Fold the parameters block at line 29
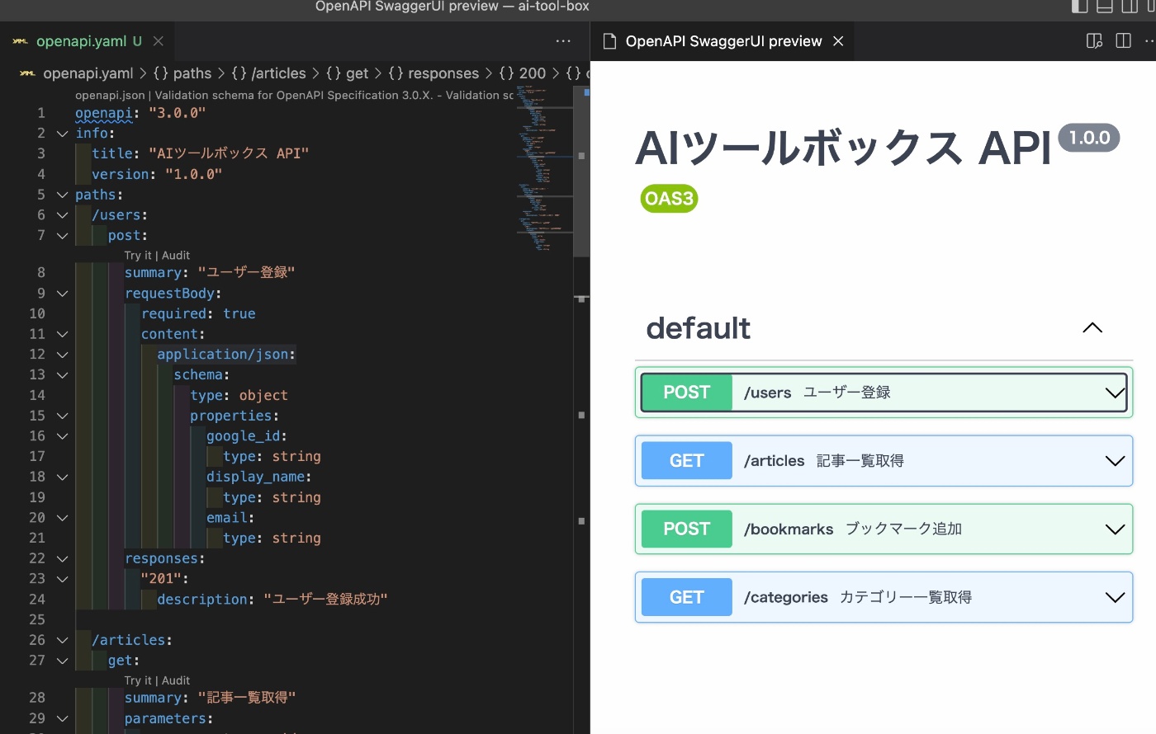Image resolution: width=1156 pixels, height=734 pixels. pyautogui.click(x=62, y=718)
